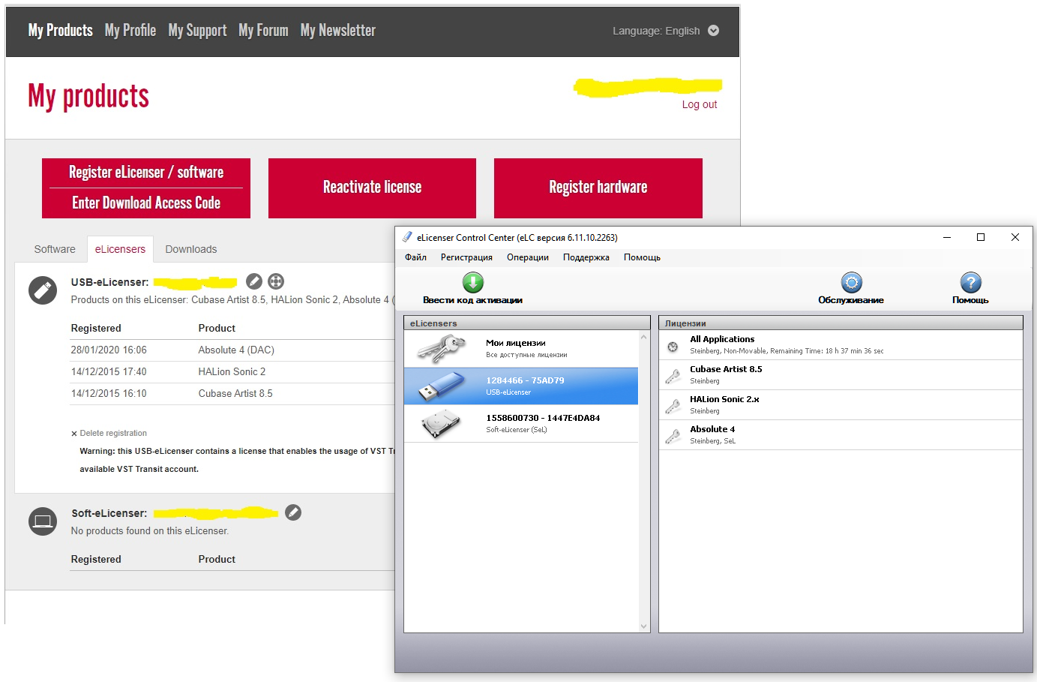This screenshot has width=1037, height=682.
Task: Click the 28/01/2020 16:06 registration date
Action: (109, 350)
